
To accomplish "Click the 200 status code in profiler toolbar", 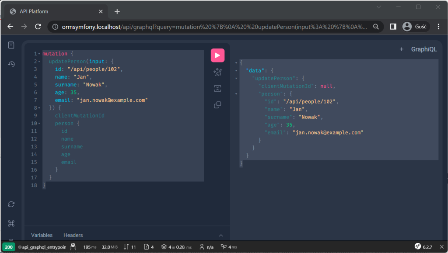I will point(9,247).
